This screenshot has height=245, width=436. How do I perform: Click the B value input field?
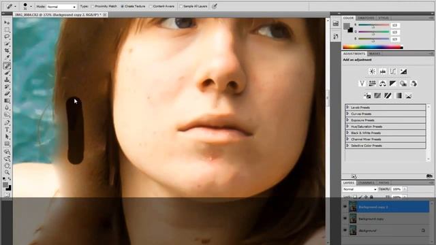[x=395, y=39]
